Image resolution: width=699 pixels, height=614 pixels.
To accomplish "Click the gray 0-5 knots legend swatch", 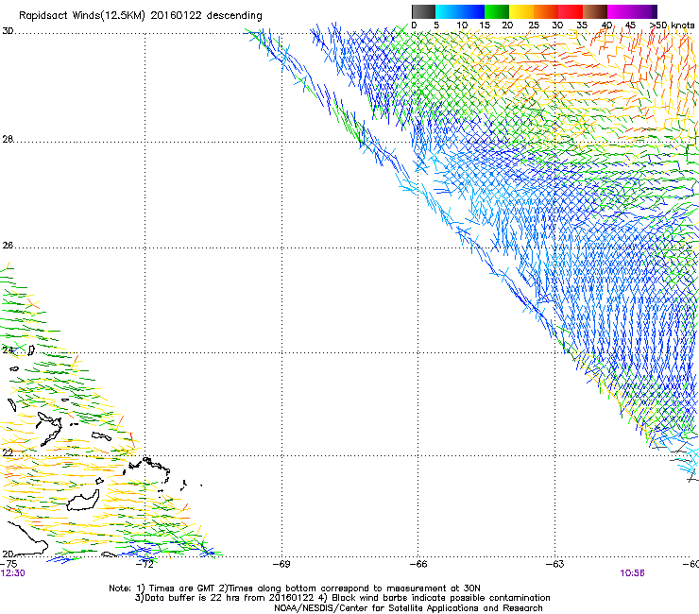I will pos(423,11).
